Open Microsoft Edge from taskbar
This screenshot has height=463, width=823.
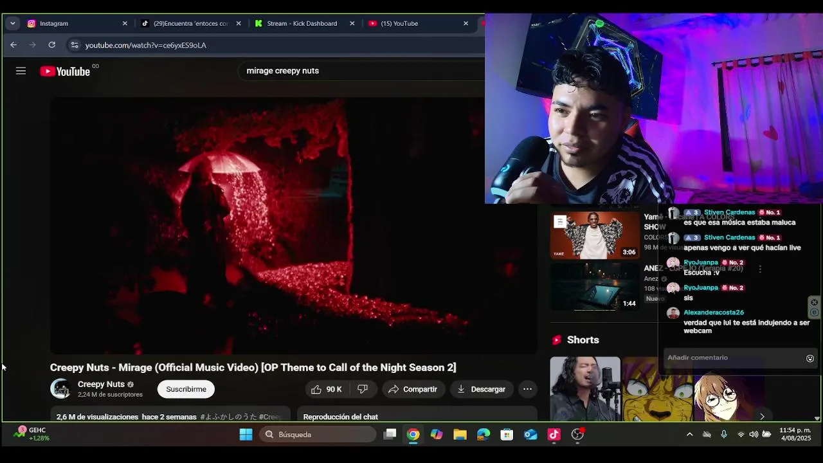pyautogui.click(x=484, y=435)
